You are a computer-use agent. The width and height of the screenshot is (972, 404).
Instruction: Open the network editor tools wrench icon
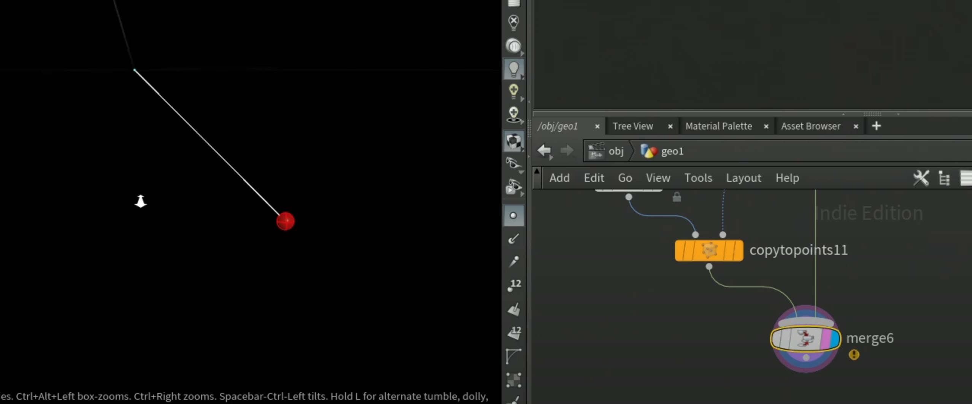pos(921,178)
